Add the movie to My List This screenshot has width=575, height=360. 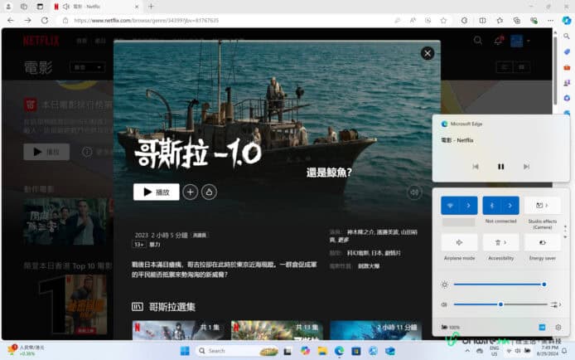(x=190, y=192)
